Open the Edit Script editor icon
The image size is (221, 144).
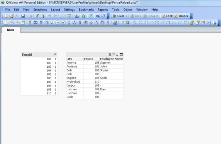click(x=37, y=16)
